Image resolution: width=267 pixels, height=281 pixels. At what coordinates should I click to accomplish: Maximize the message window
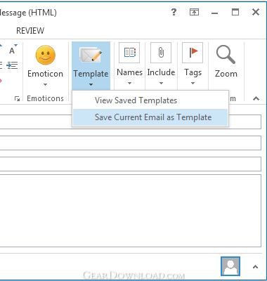tap(235, 12)
